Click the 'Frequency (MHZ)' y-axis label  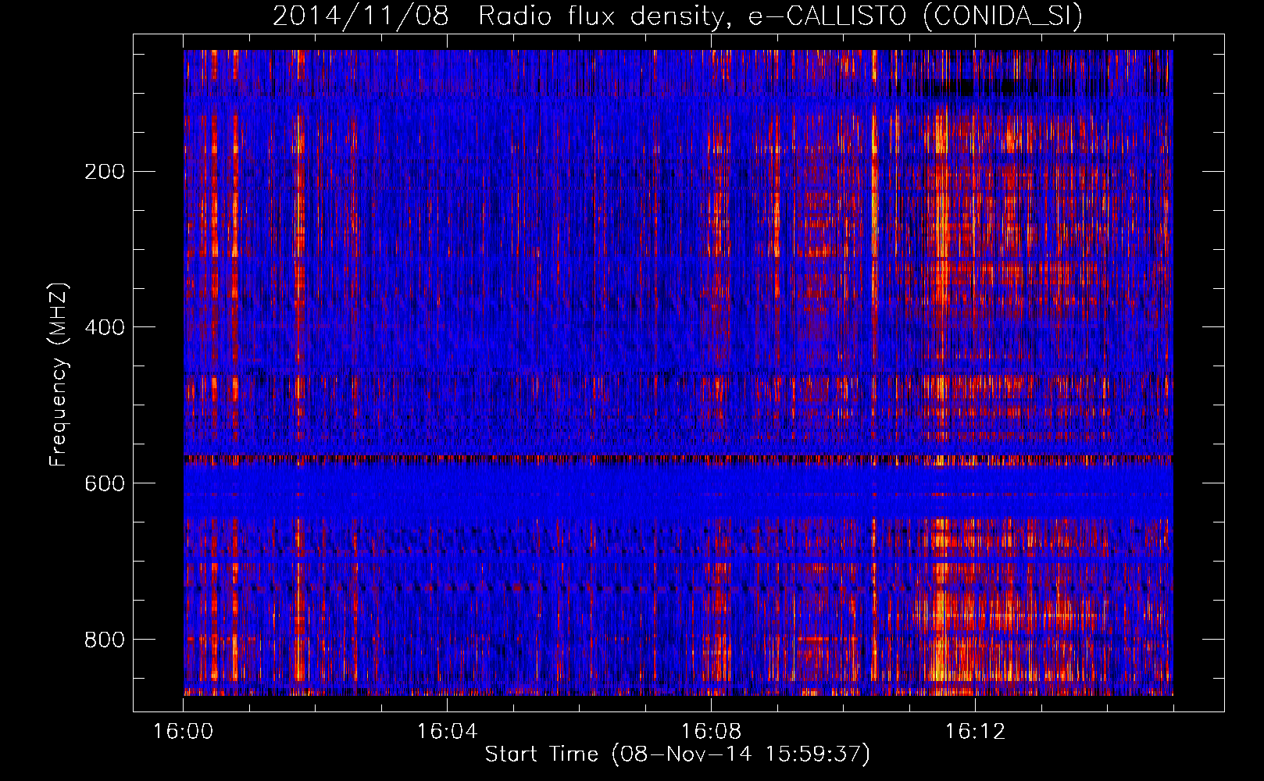[59, 375]
